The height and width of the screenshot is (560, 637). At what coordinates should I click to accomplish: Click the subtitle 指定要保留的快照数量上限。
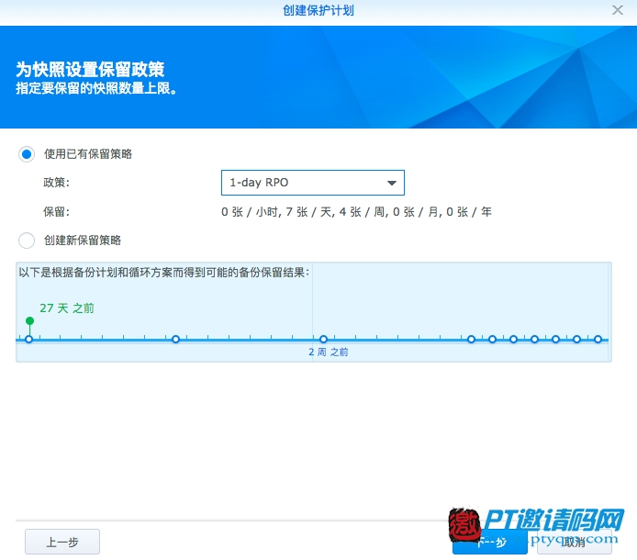(96, 88)
